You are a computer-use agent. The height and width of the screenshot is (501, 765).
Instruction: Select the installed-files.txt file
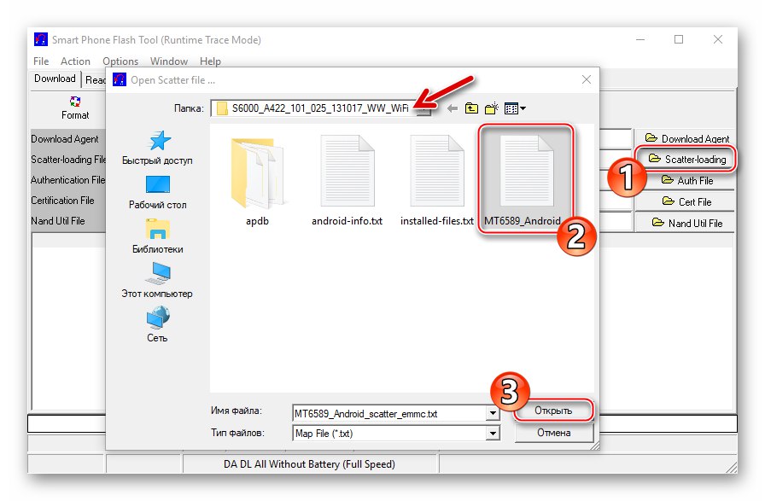coord(436,180)
